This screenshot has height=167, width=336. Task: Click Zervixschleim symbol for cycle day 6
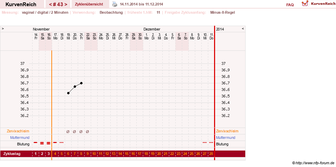coord(68,132)
